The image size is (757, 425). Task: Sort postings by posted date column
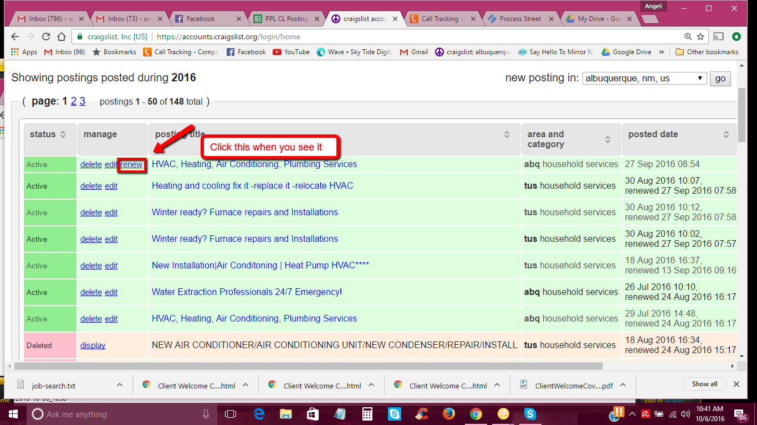pos(726,134)
